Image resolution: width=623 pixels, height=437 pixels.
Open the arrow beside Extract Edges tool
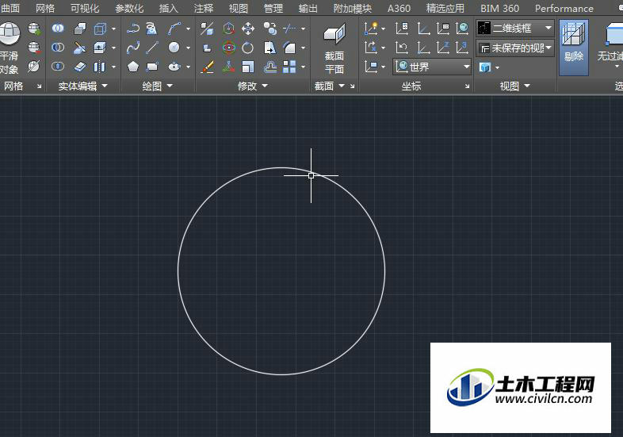pos(113,29)
